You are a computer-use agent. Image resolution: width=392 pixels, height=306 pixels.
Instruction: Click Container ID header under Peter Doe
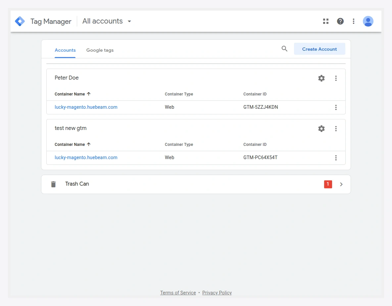tap(255, 94)
